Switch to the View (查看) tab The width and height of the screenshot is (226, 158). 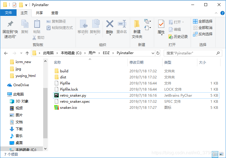(x=55, y=13)
